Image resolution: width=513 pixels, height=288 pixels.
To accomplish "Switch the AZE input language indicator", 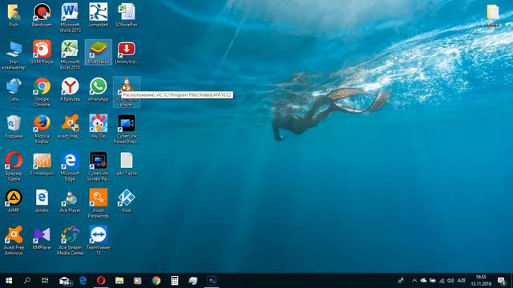I will click(x=462, y=281).
